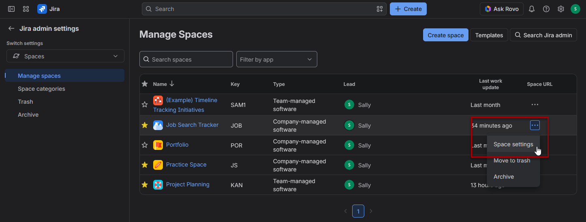Click the Project Planning lifebuoy icon
This screenshot has height=222, width=586.
(158, 185)
